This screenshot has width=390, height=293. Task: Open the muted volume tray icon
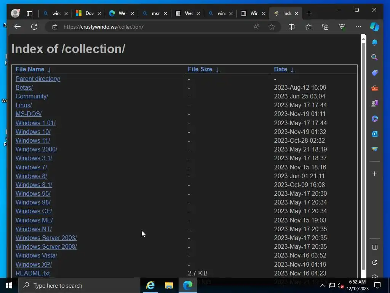[x=340, y=285]
